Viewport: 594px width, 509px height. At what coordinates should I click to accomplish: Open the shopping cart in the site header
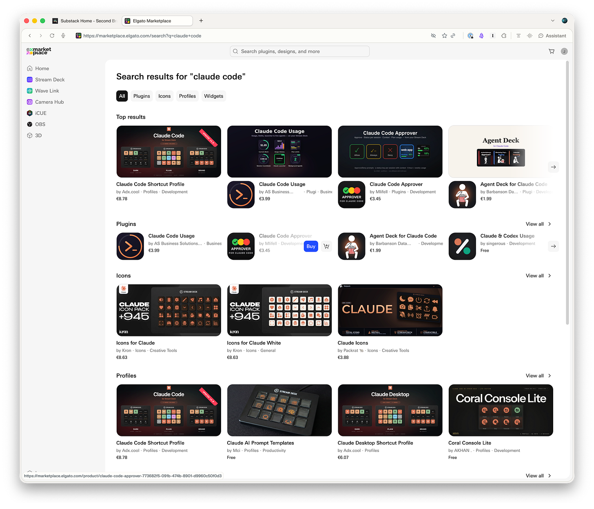tap(552, 51)
